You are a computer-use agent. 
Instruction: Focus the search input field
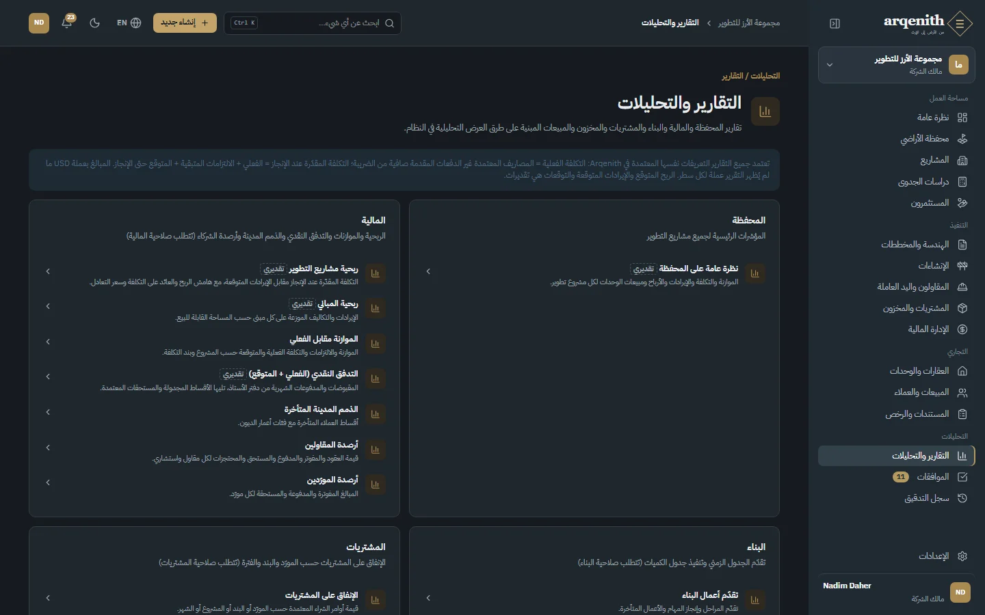pyautogui.click(x=313, y=23)
